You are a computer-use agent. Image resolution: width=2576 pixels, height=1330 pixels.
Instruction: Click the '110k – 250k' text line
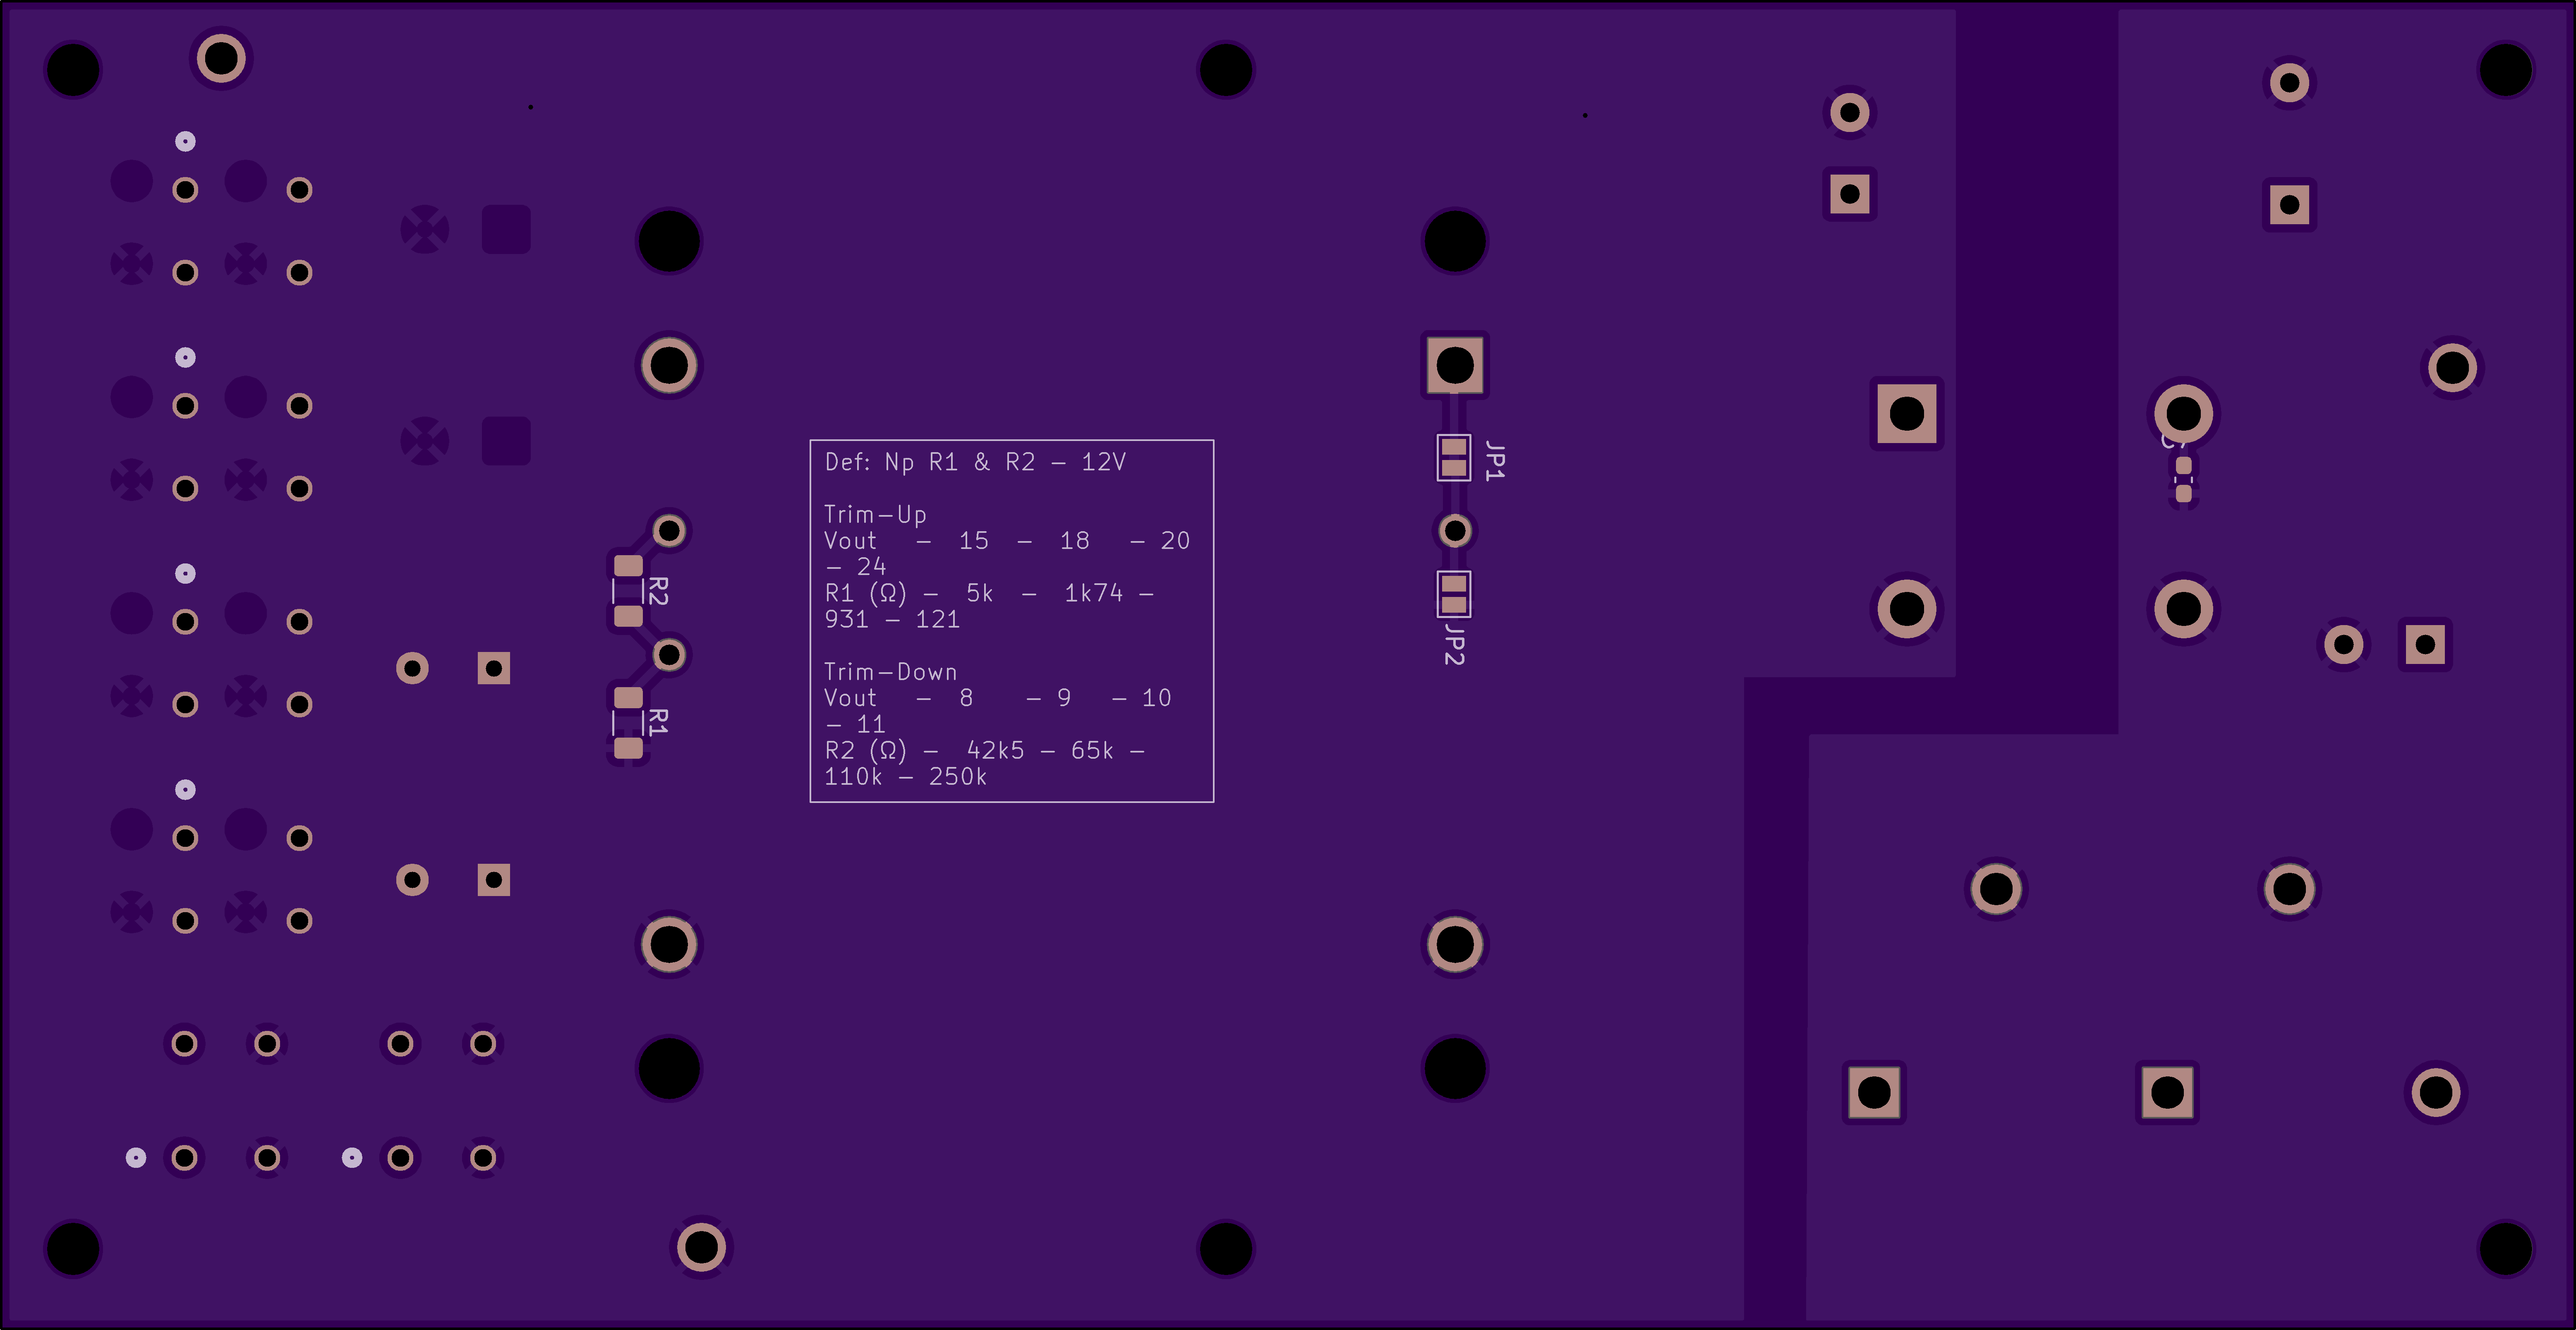coord(905,777)
